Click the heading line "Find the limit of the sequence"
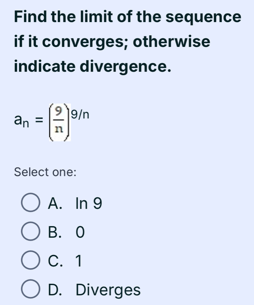This screenshot has height=305, width=254. (x=127, y=18)
